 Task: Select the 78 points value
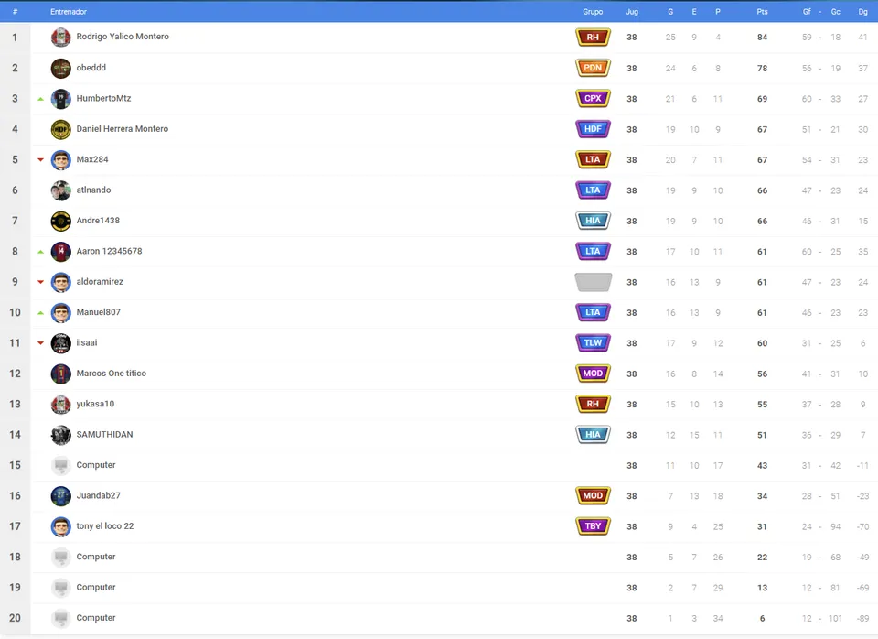pos(762,69)
